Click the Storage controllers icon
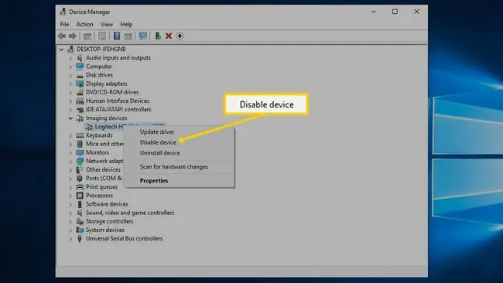The image size is (503, 283). [80, 221]
